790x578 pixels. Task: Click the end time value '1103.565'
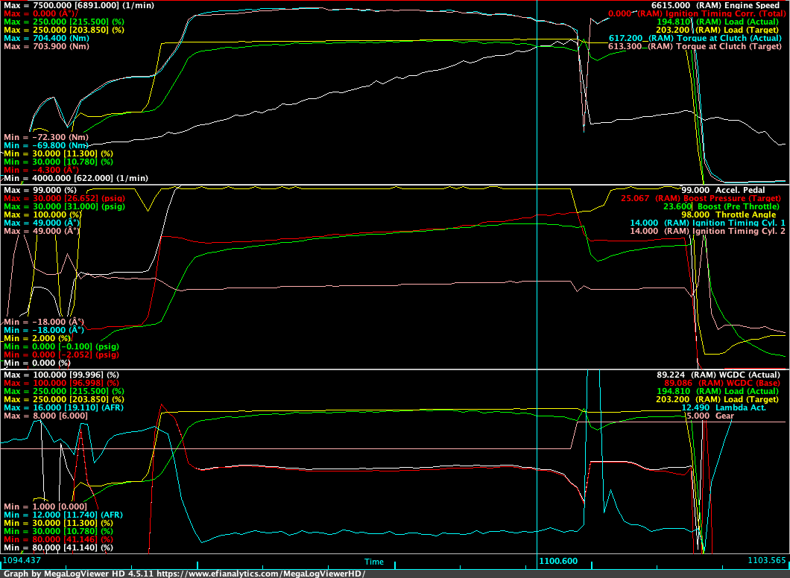pyautogui.click(x=768, y=560)
